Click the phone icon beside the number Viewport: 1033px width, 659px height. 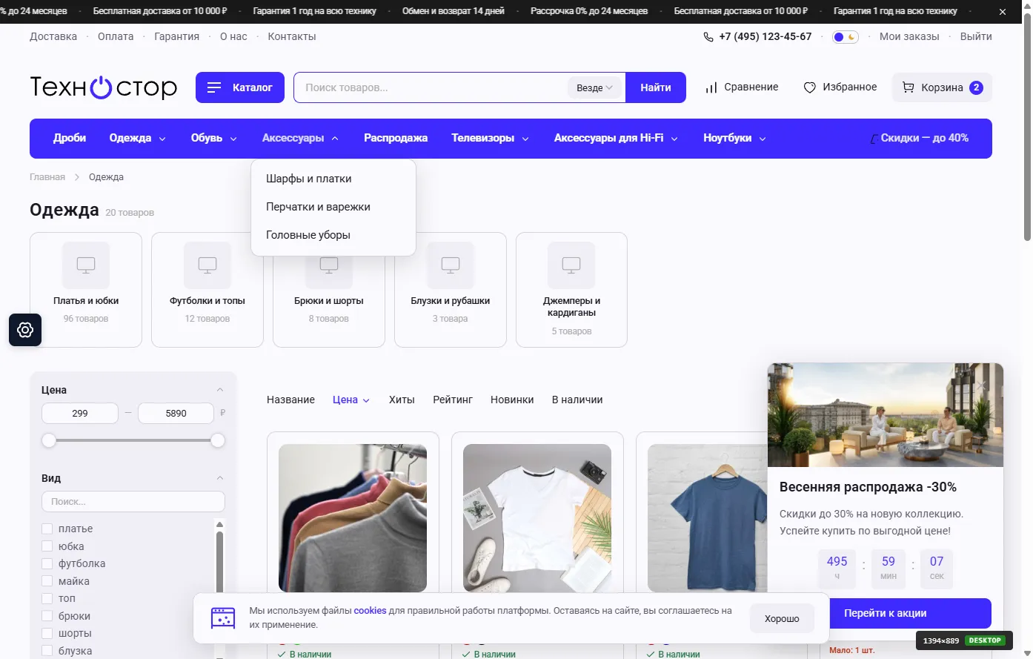[x=708, y=37]
